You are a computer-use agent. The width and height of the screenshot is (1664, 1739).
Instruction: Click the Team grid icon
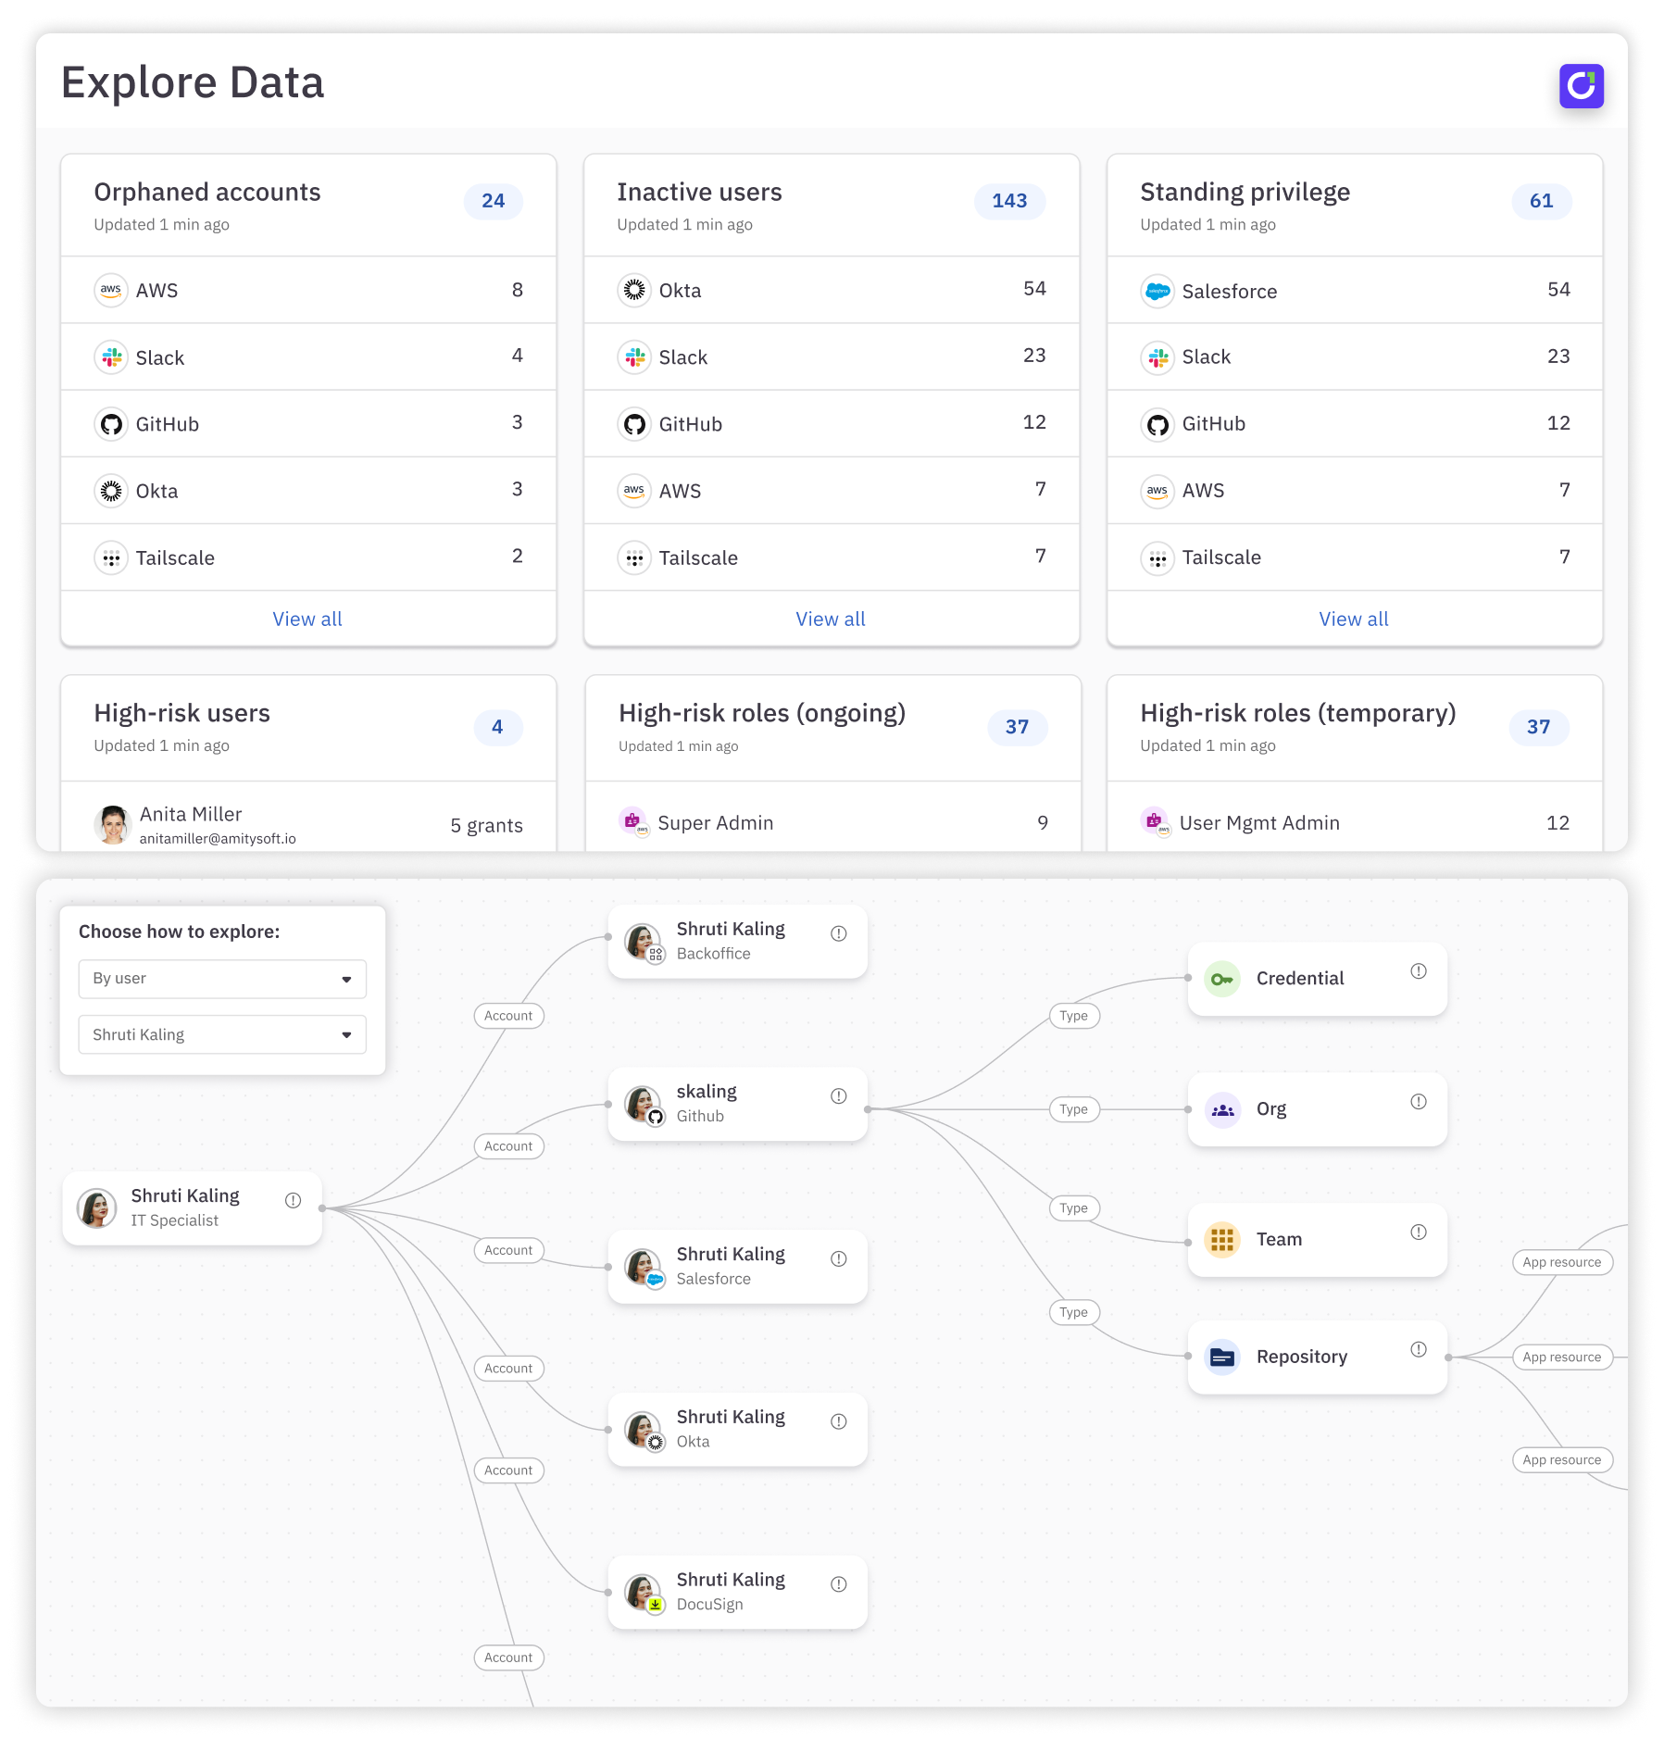pos(1222,1239)
